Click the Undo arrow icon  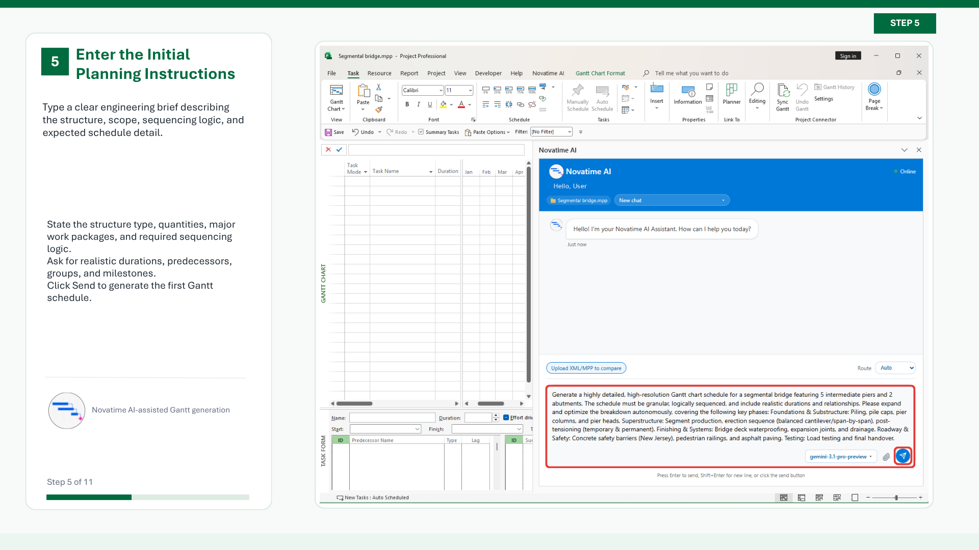pos(355,132)
